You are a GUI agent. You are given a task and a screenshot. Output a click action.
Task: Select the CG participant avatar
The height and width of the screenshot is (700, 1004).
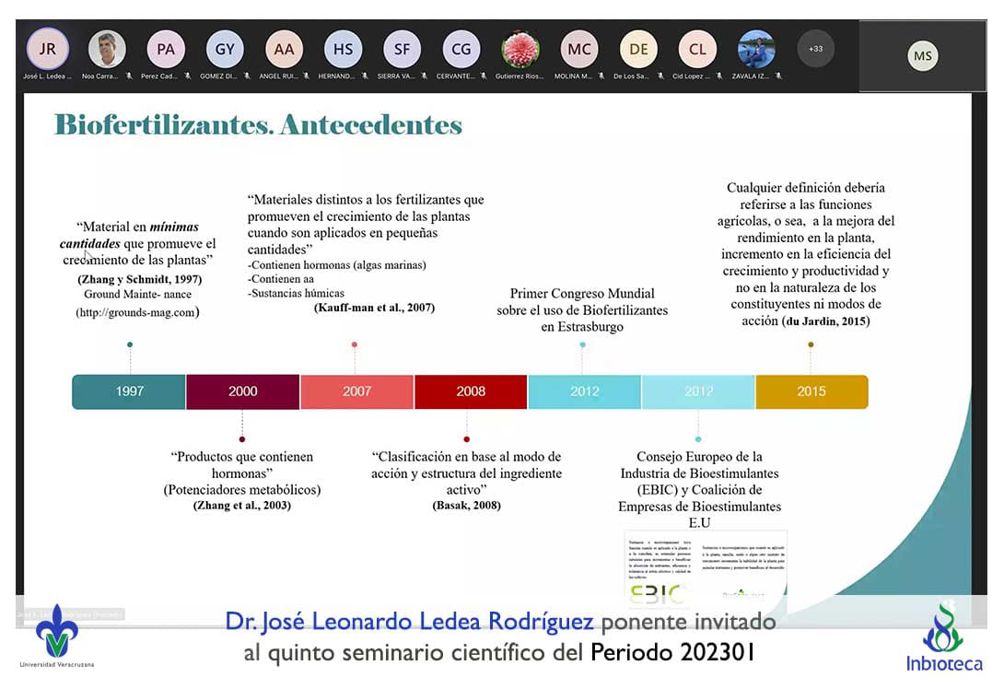pos(461,49)
